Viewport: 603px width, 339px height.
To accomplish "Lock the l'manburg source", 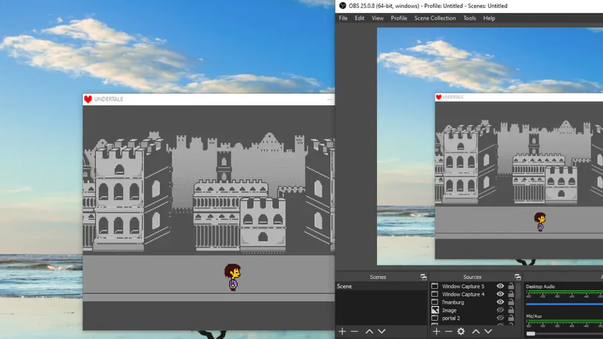I will [x=511, y=302].
